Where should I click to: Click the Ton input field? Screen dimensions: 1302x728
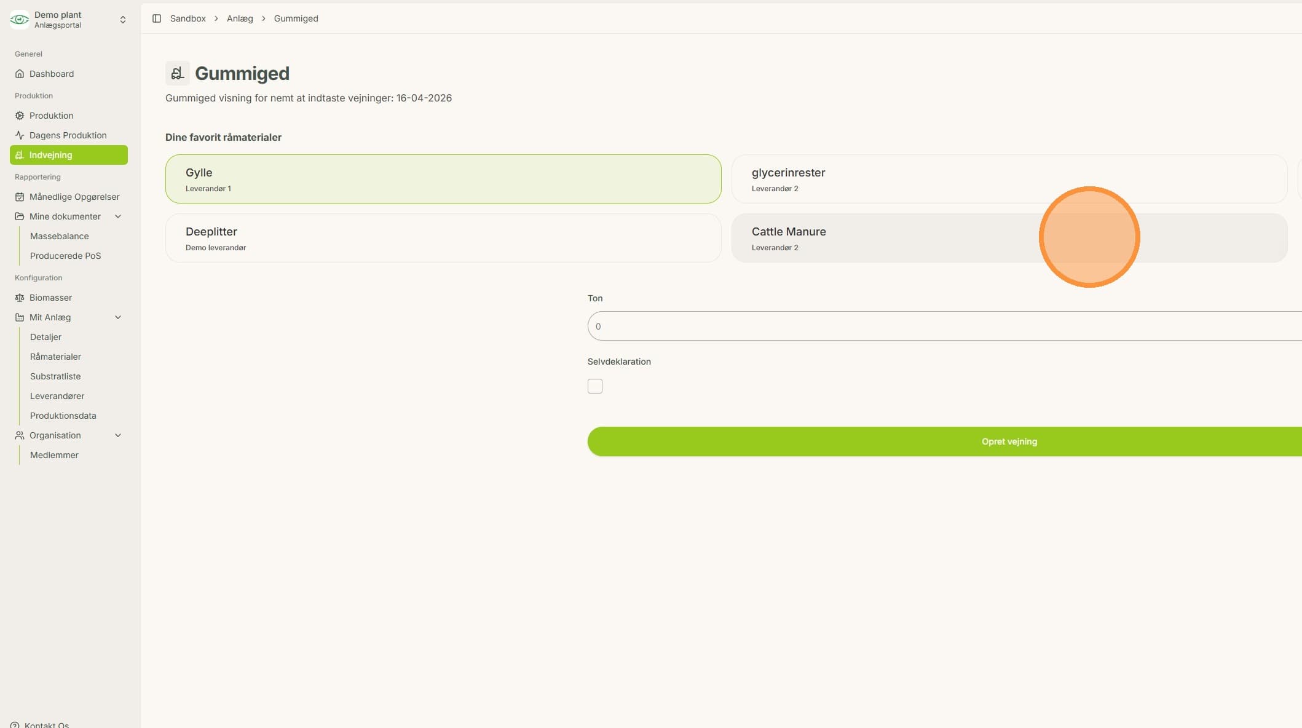click(945, 326)
